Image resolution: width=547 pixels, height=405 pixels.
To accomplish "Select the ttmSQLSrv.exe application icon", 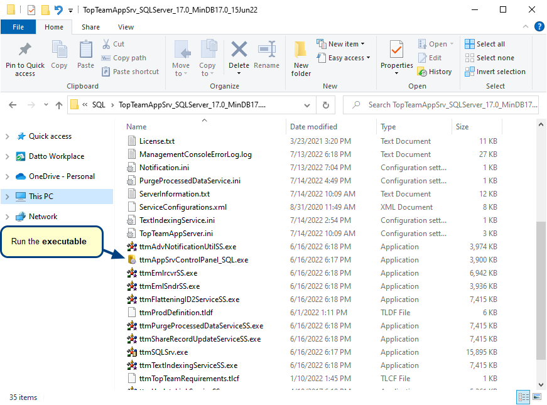I will click(131, 352).
